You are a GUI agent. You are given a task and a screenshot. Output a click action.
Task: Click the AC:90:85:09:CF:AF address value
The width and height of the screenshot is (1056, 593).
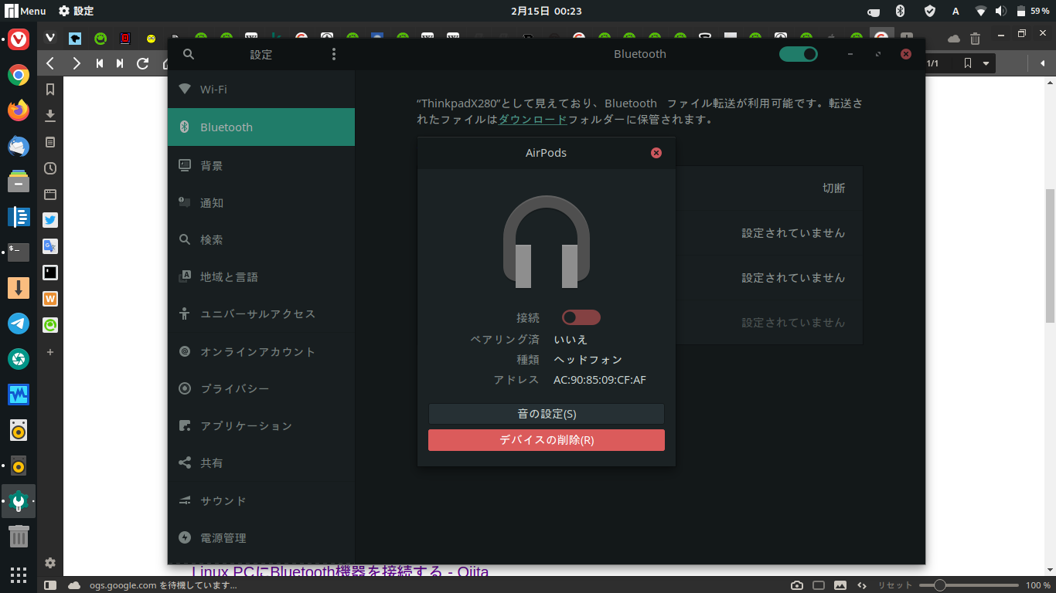[600, 380]
